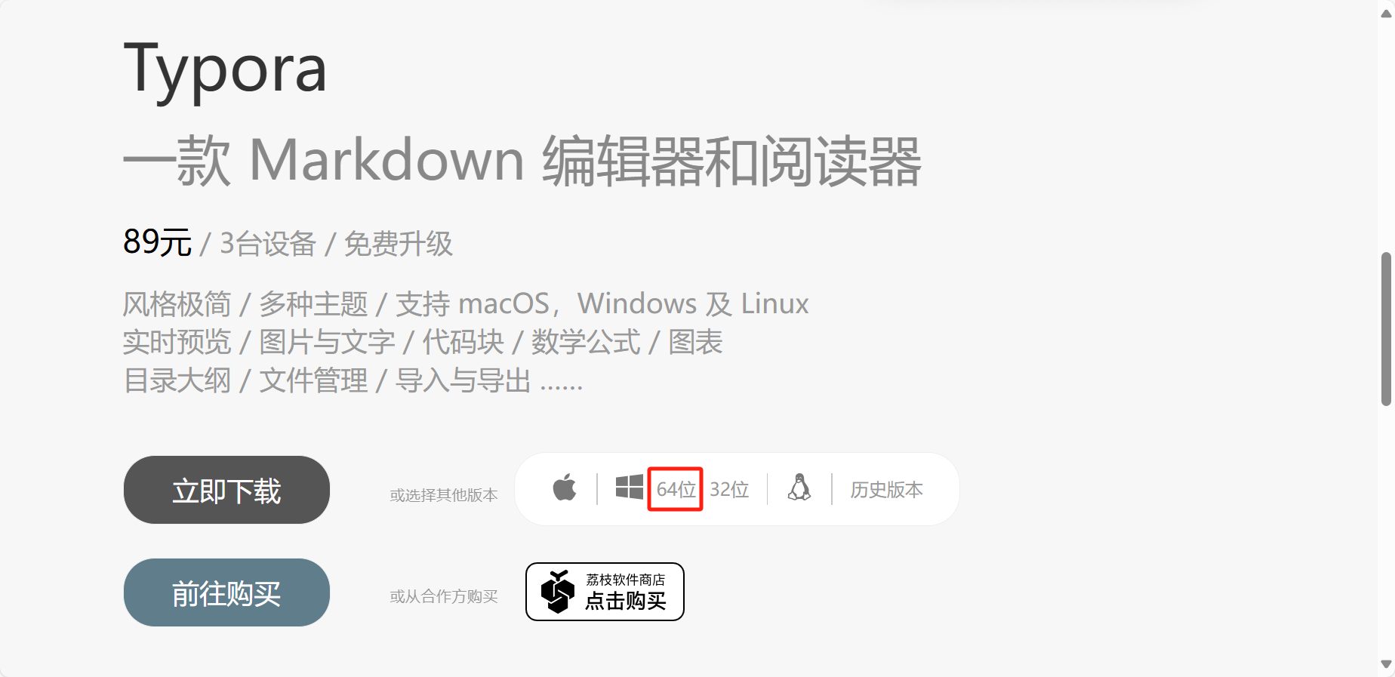Click the scrollbar down arrow
The width and height of the screenshot is (1395, 677).
tap(1386, 664)
